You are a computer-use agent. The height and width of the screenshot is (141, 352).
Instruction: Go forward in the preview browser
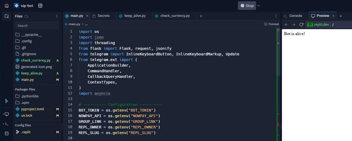pos(294,25)
